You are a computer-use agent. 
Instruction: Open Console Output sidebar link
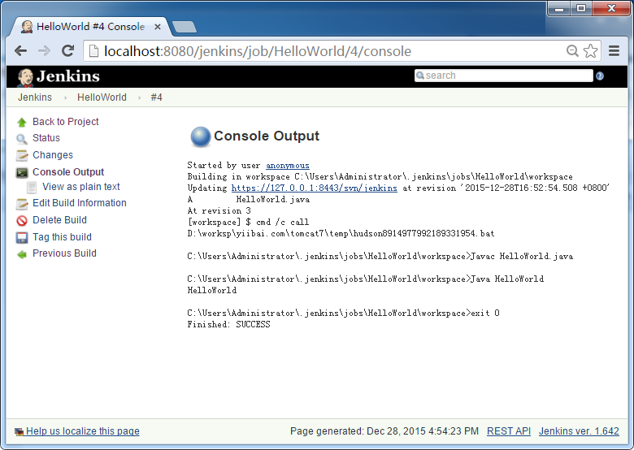(68, 171)
